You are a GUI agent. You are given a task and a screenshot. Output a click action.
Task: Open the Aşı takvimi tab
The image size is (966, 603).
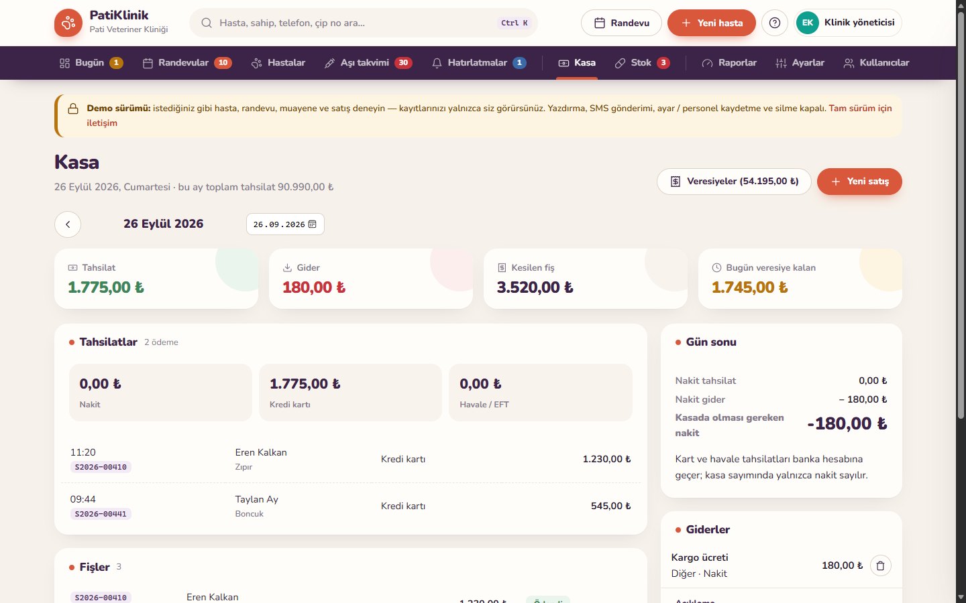[368, 63]
